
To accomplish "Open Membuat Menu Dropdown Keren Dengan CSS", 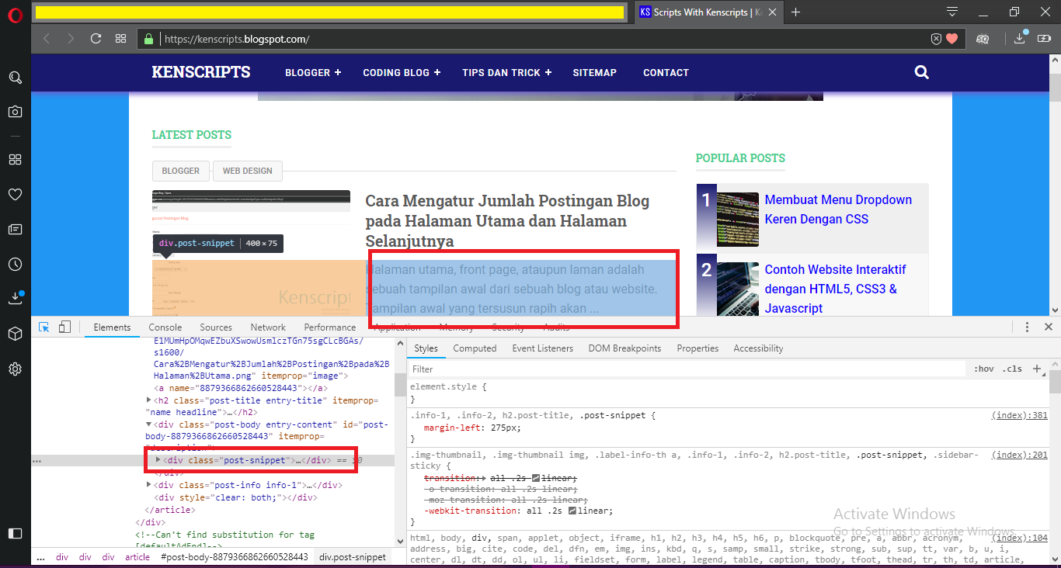I will [838, 209].
